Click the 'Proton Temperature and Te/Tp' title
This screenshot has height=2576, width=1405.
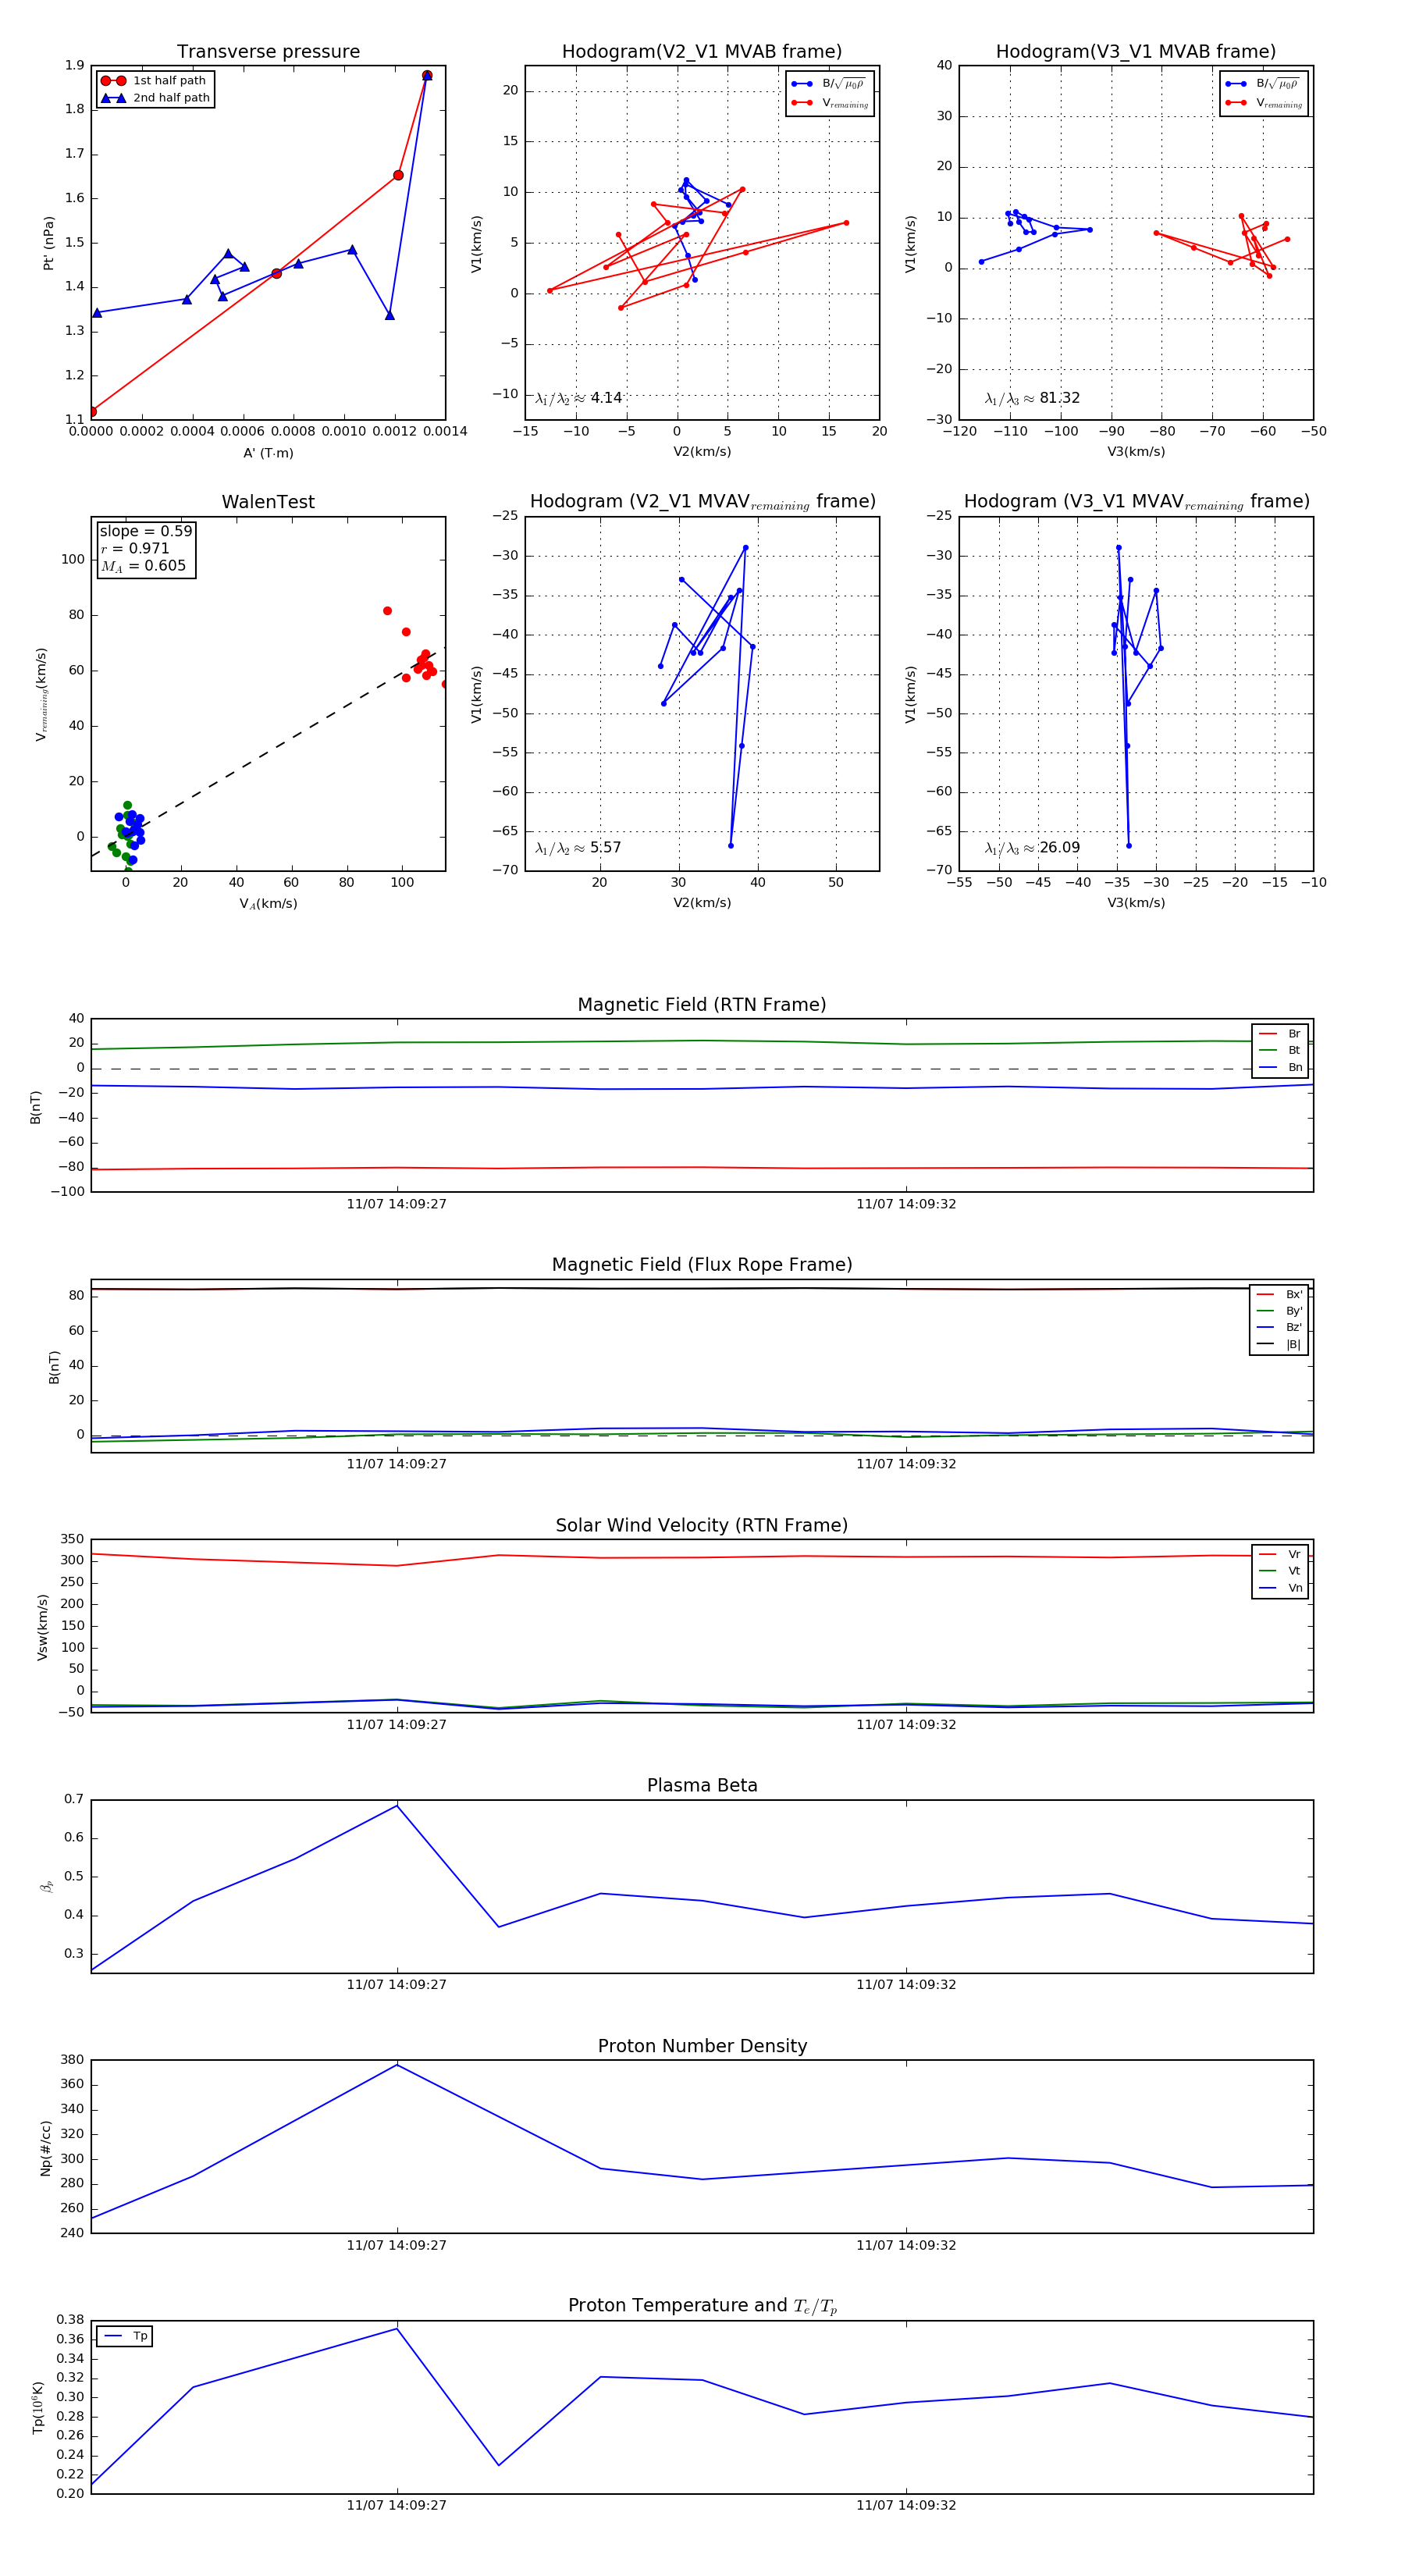coord(702,2306)
